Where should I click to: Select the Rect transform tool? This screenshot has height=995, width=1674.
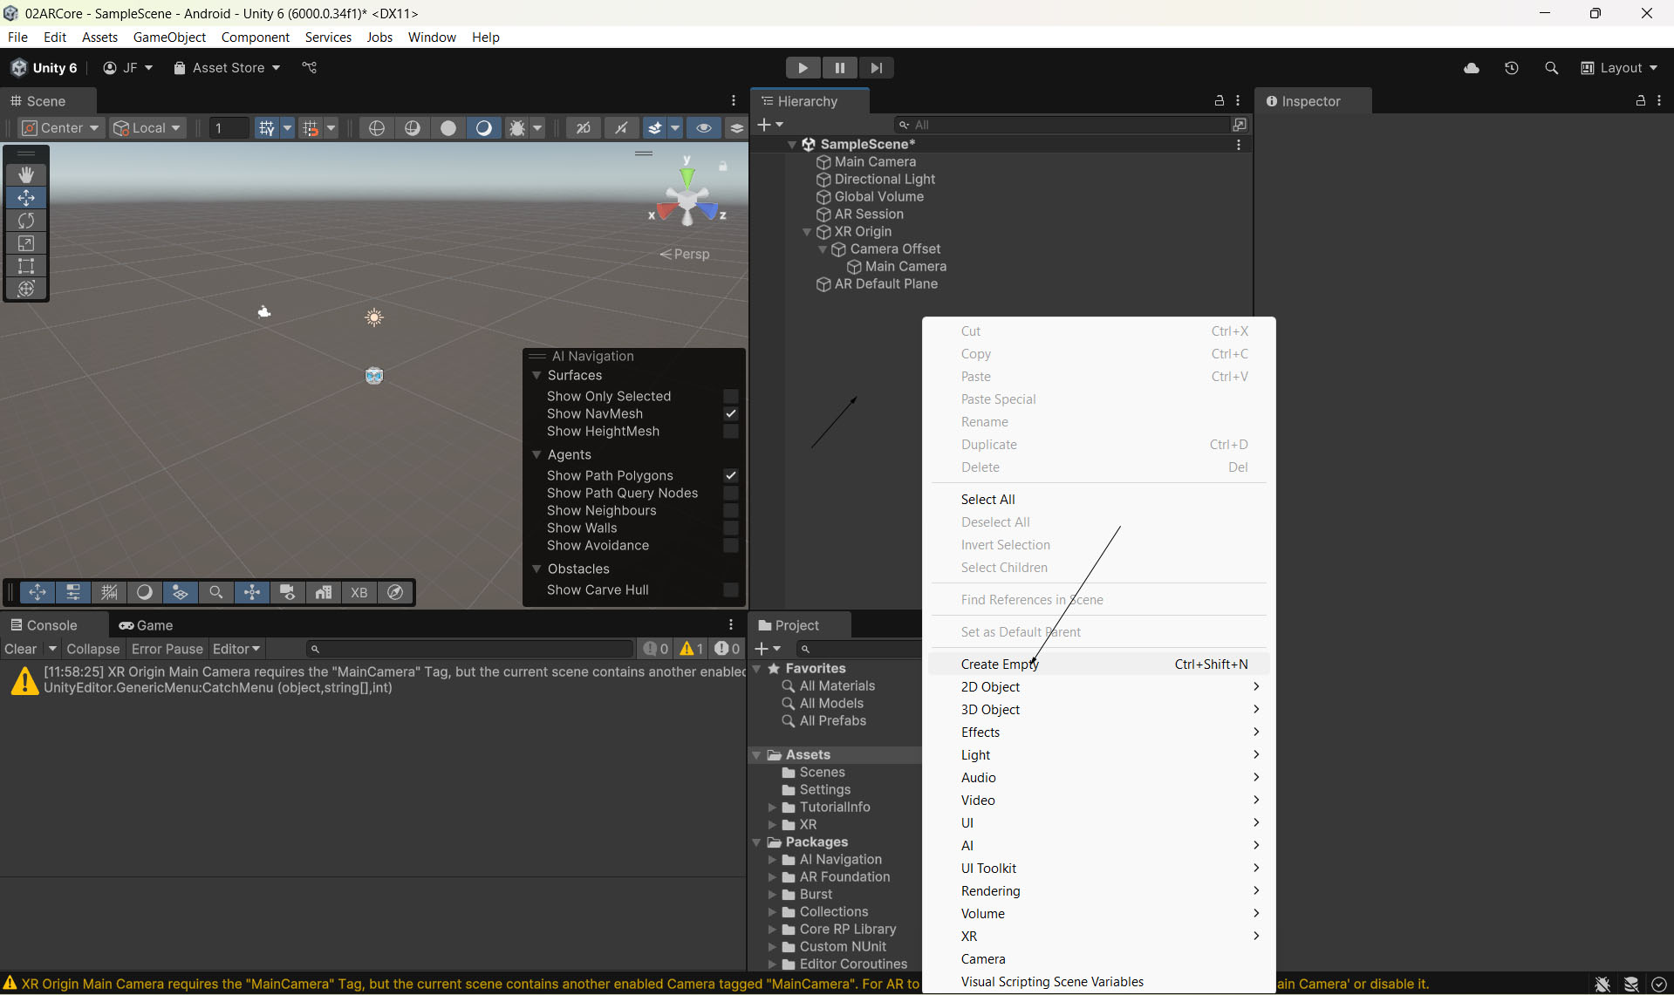pos(26,266)
